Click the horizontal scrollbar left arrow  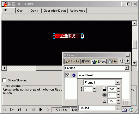(4, 68)
